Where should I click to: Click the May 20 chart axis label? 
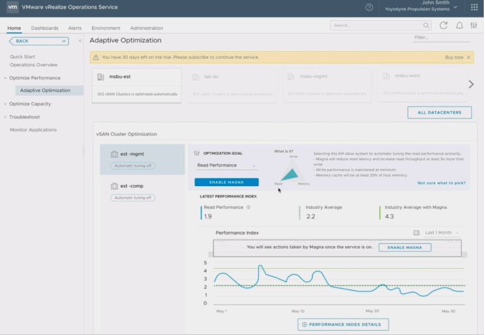[x=372, y=311]
